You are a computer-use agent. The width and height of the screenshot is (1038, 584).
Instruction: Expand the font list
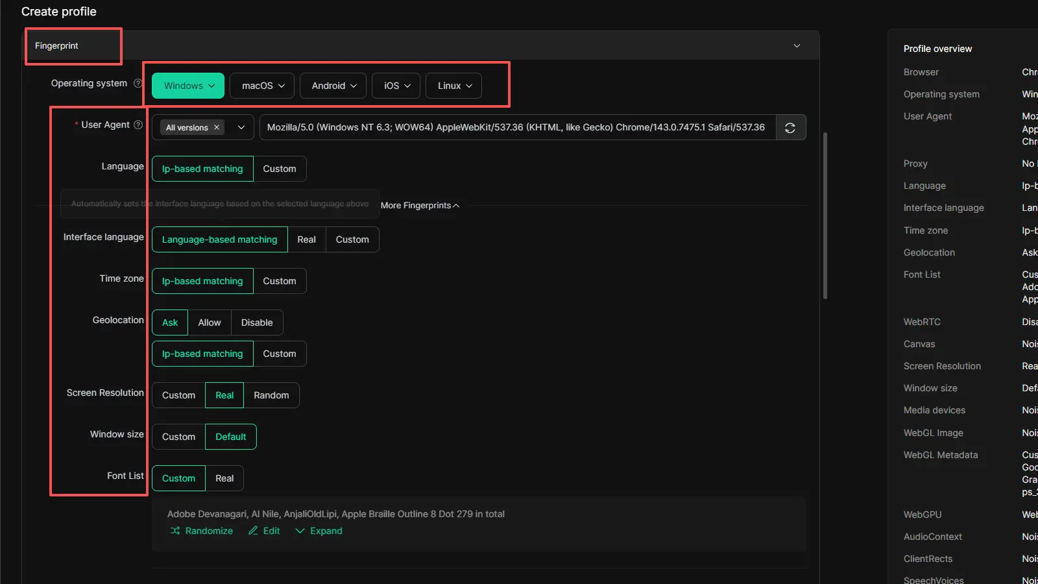(x=319, y=531)
